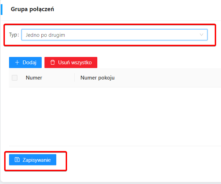Select the Numer column header
The height and width of the screenshot is (184, 221).
(x=34, y=78)
